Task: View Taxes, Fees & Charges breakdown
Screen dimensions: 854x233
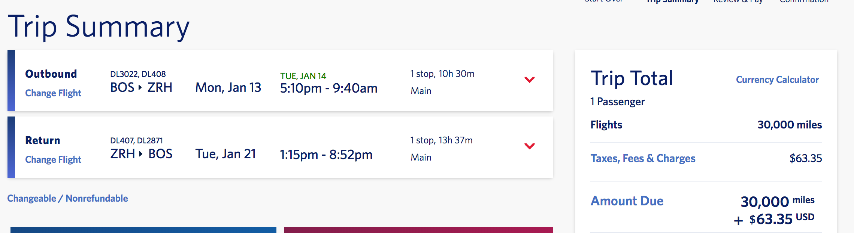Action: point(643,158)
